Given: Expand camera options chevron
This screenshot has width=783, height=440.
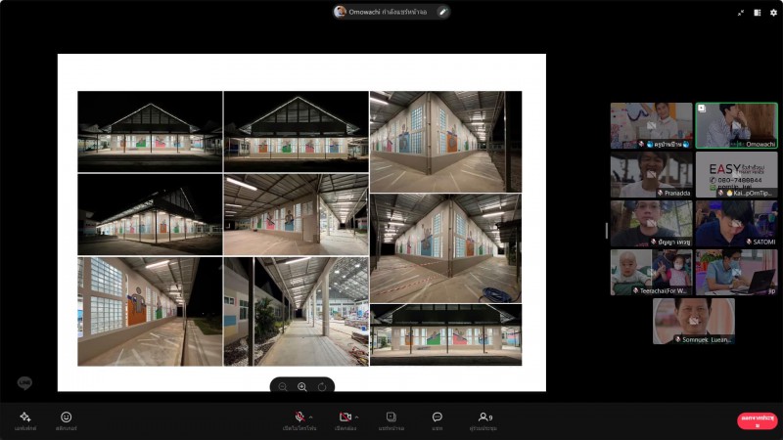Looking at the screenshot, I should point(356,418).
